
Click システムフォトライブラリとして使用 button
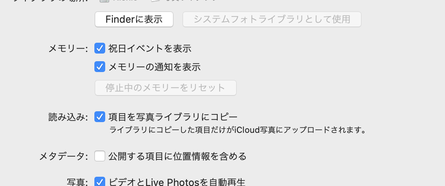pyautogui.click(x=272, y=19)
